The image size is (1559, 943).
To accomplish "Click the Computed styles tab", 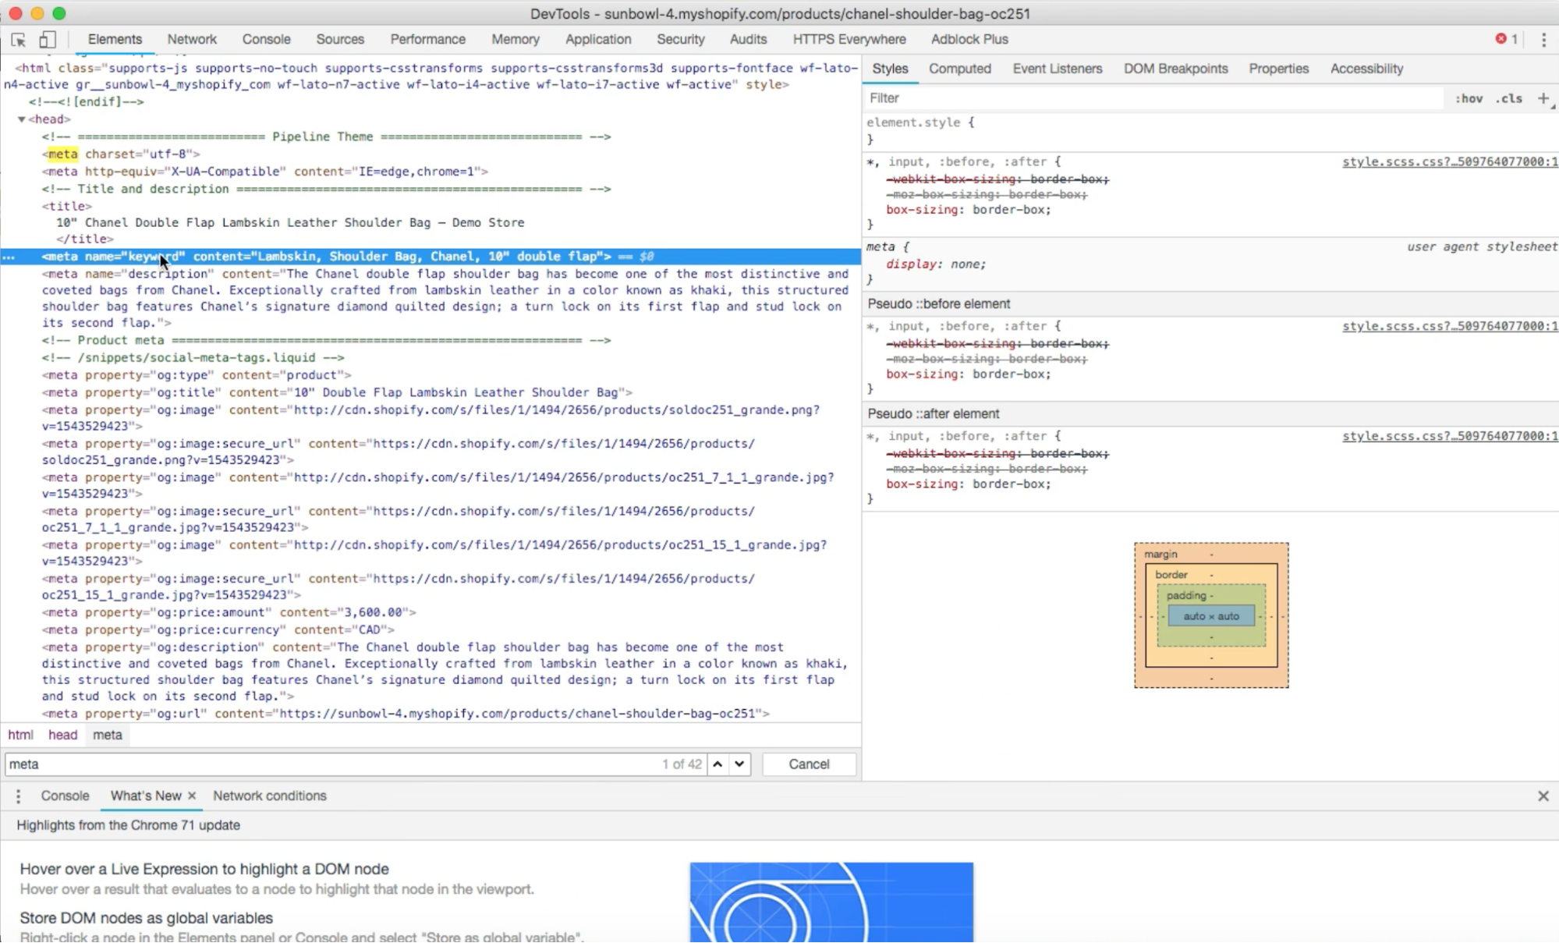I will pos(958,68).
